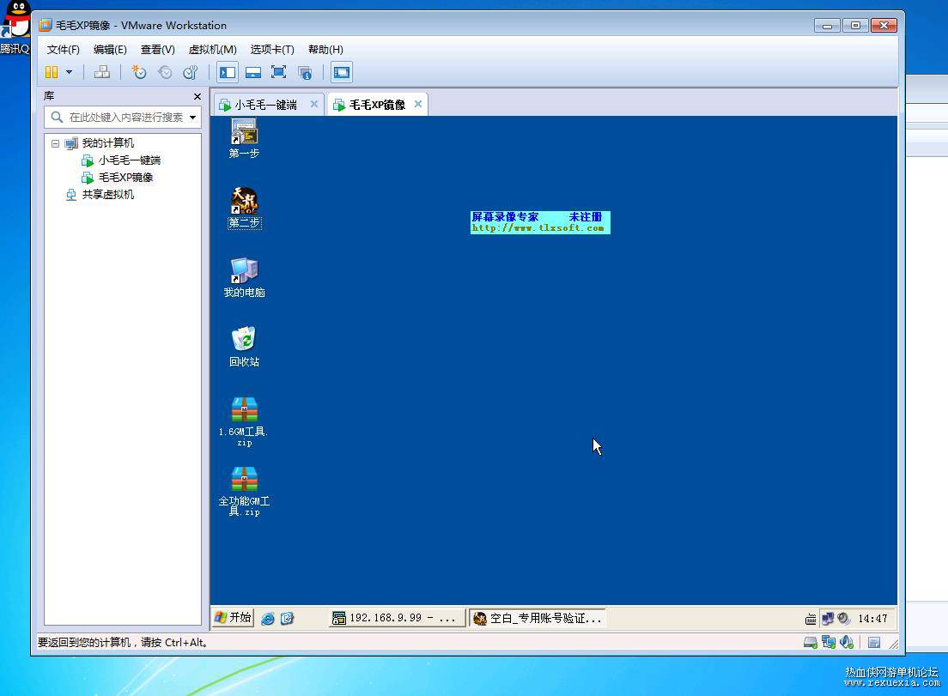Viewport: 948px width, 696px height.
Task: Click the 开始 start button in guest
Action: [233, 617]
